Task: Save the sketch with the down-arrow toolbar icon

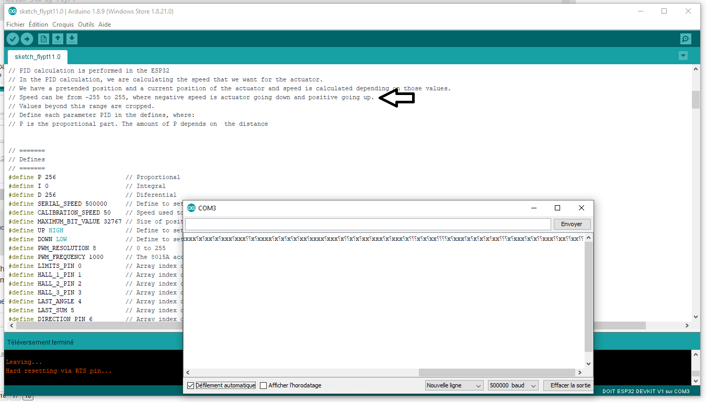Action: pos(72,39)
